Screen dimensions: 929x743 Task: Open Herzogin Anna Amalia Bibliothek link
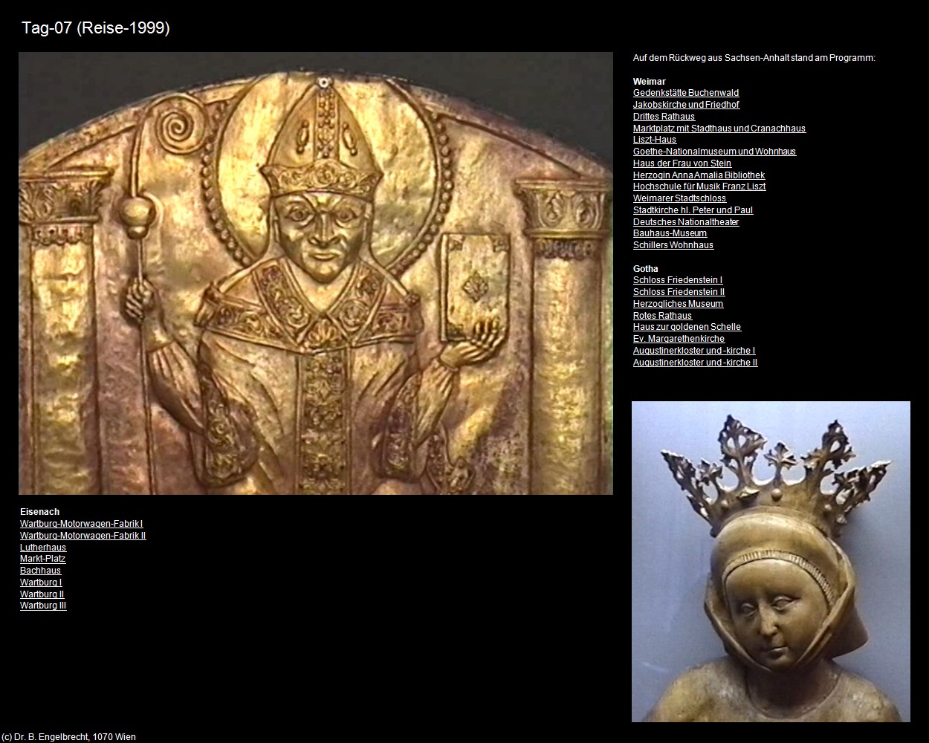pyautogui.click(x=699, y=175)
